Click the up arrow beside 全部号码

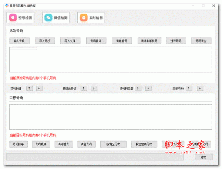(x=189, y=88)
